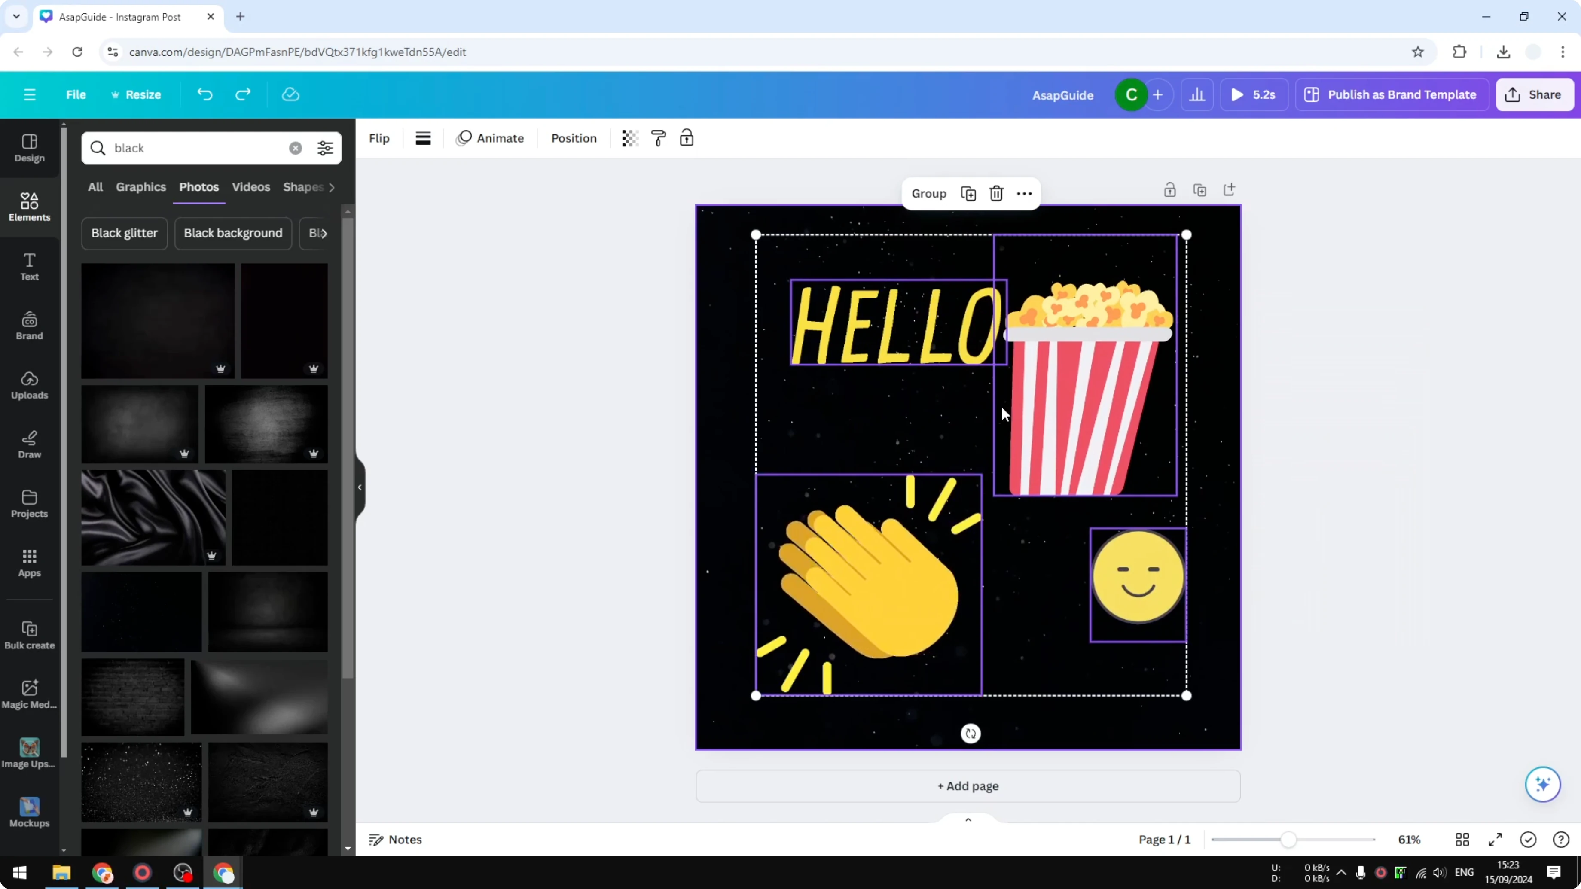1581x889 pixels.
Task: Open the Uploads sidebar panel
Action: (x=30, y=385)
